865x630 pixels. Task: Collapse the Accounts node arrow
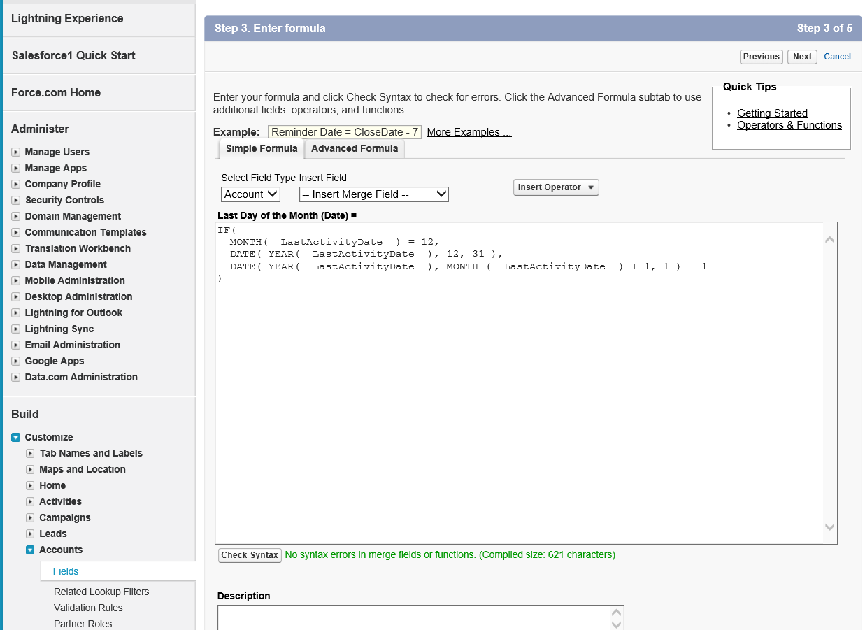tap(30, 550)
